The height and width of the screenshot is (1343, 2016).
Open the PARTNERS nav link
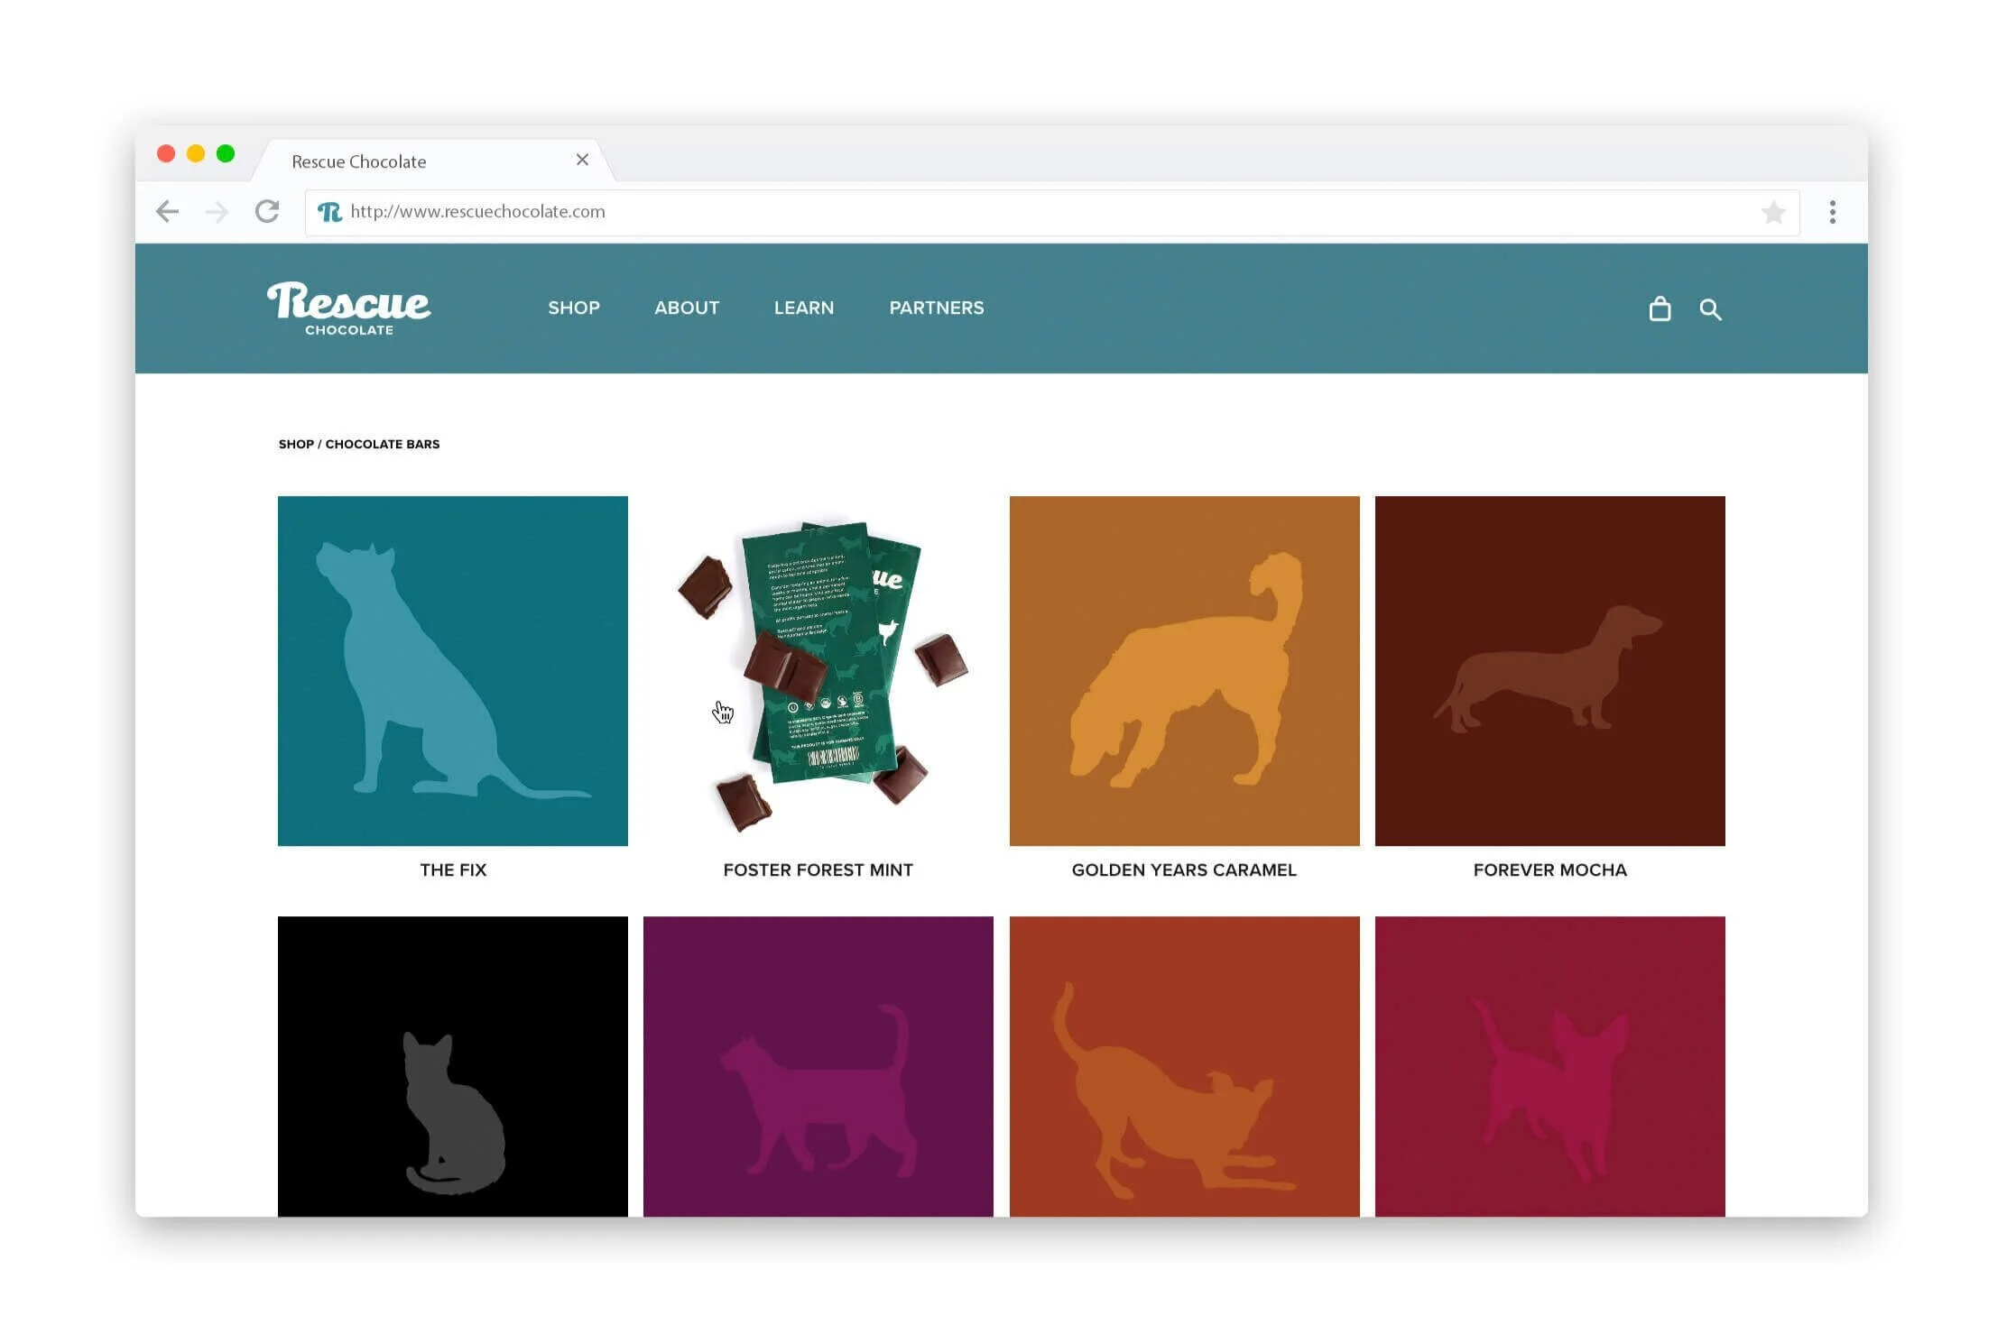(936, 308)
